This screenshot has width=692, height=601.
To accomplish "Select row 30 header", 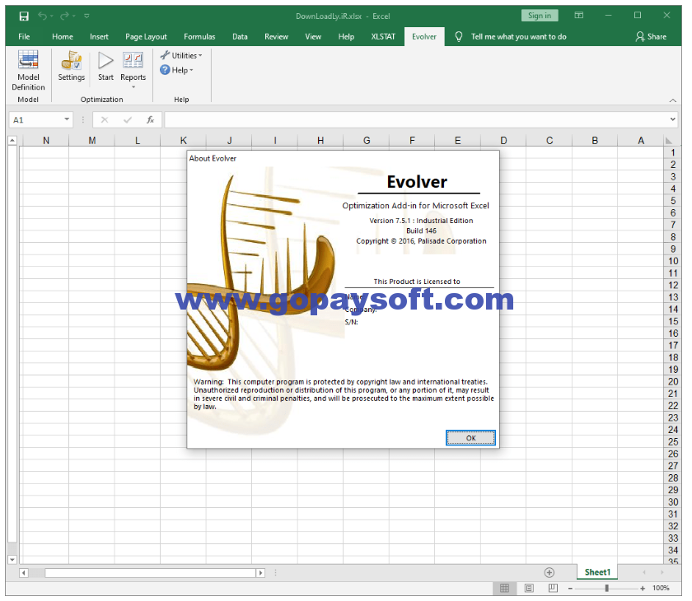I will [x=672, y=501].
